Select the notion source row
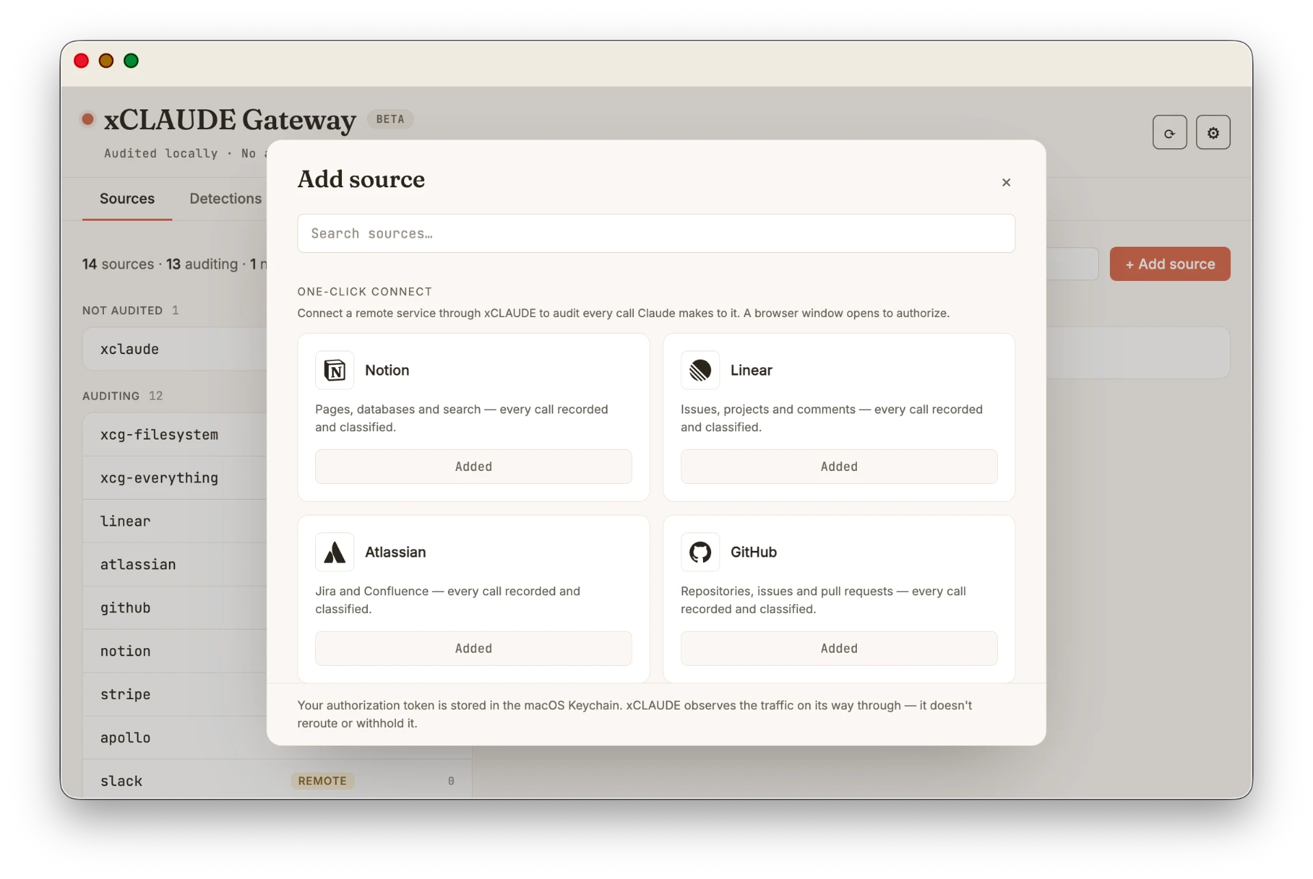1313x879 pixels. 175,651
